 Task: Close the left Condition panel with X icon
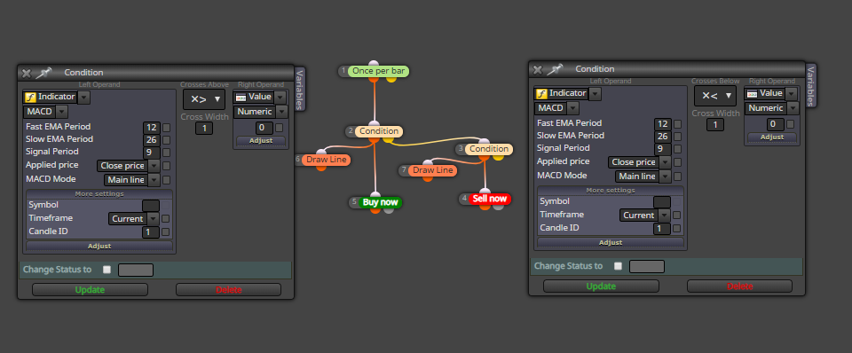pos(26,73)
